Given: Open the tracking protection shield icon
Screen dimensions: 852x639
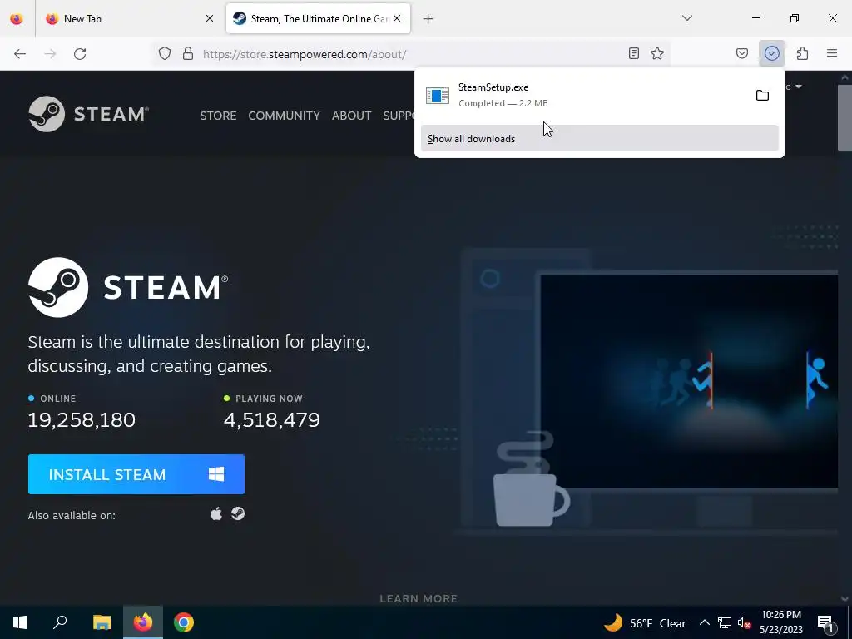Looking at the screenshot, I should click(165, 53).
